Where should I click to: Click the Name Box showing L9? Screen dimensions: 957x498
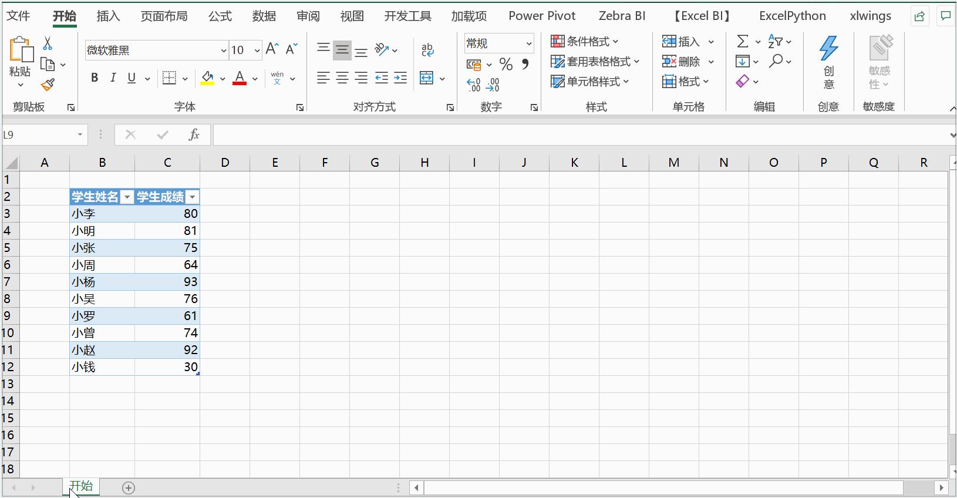point(39,135)
